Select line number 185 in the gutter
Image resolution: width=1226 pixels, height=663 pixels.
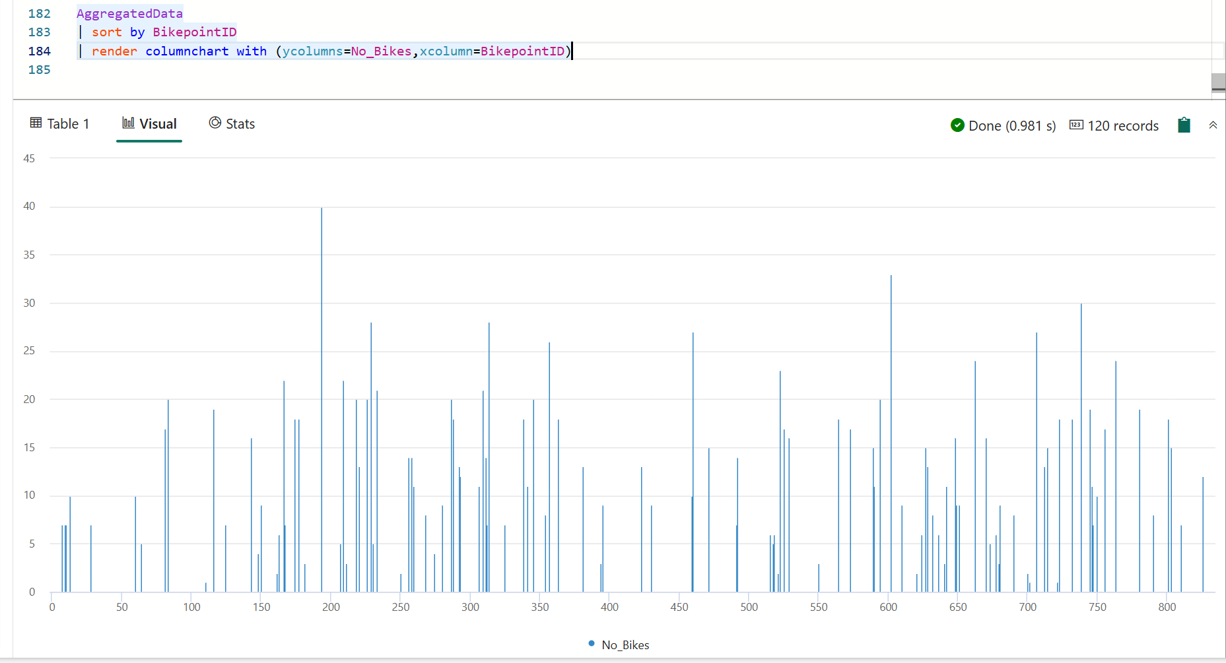coord(39,70)
